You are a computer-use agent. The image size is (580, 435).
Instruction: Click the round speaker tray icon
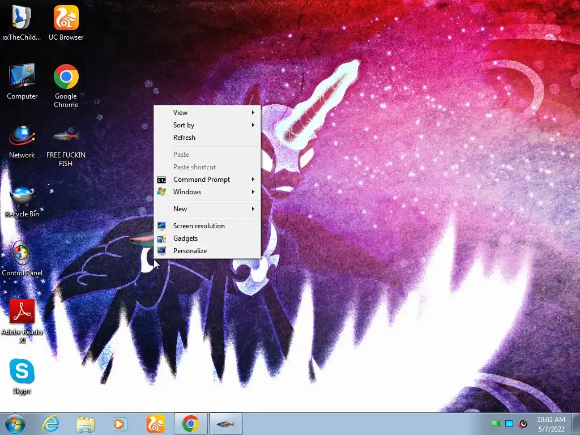pyautogui.click(x=523, y=424)
